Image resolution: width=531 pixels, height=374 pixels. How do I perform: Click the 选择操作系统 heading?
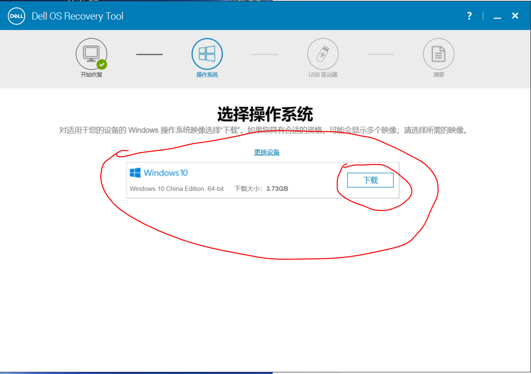(265, 114)
